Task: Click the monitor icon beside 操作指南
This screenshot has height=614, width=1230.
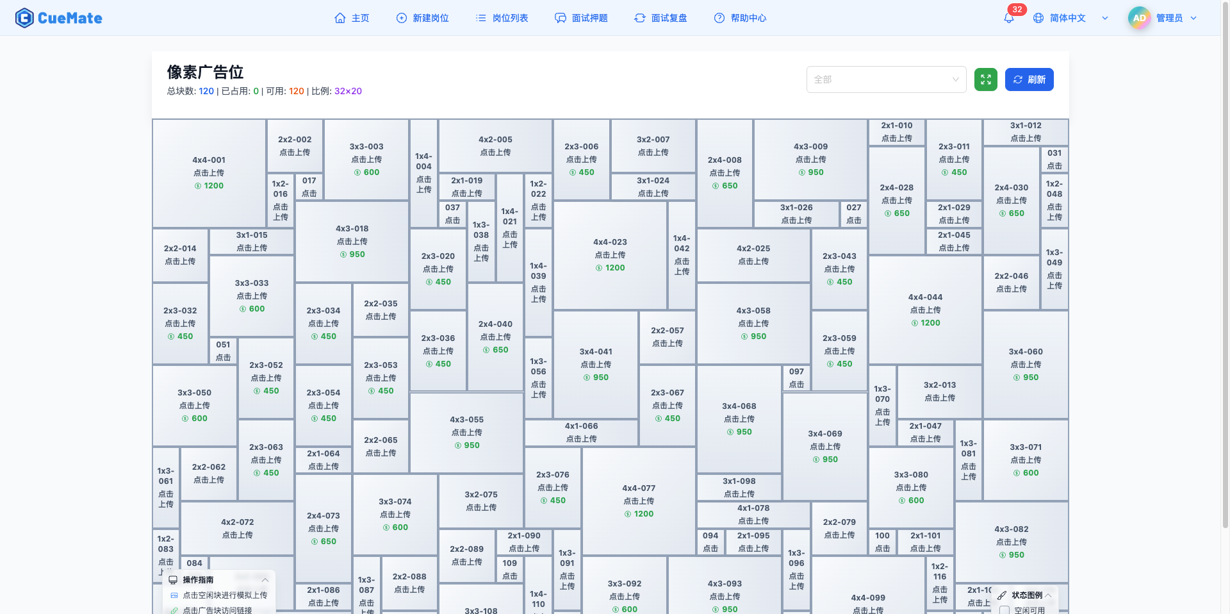Action: (173, 580)
